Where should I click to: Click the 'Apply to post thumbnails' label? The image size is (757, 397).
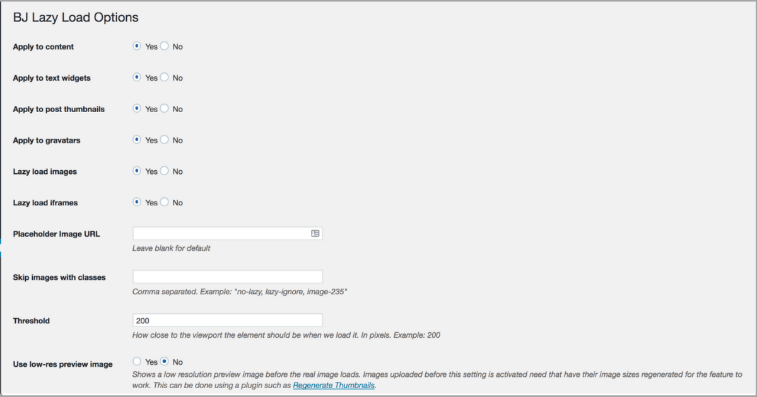coord(59,109)
